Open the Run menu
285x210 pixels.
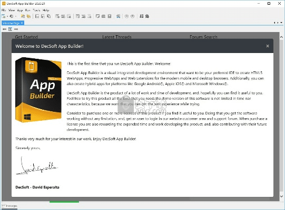click(x=28, y=10)
